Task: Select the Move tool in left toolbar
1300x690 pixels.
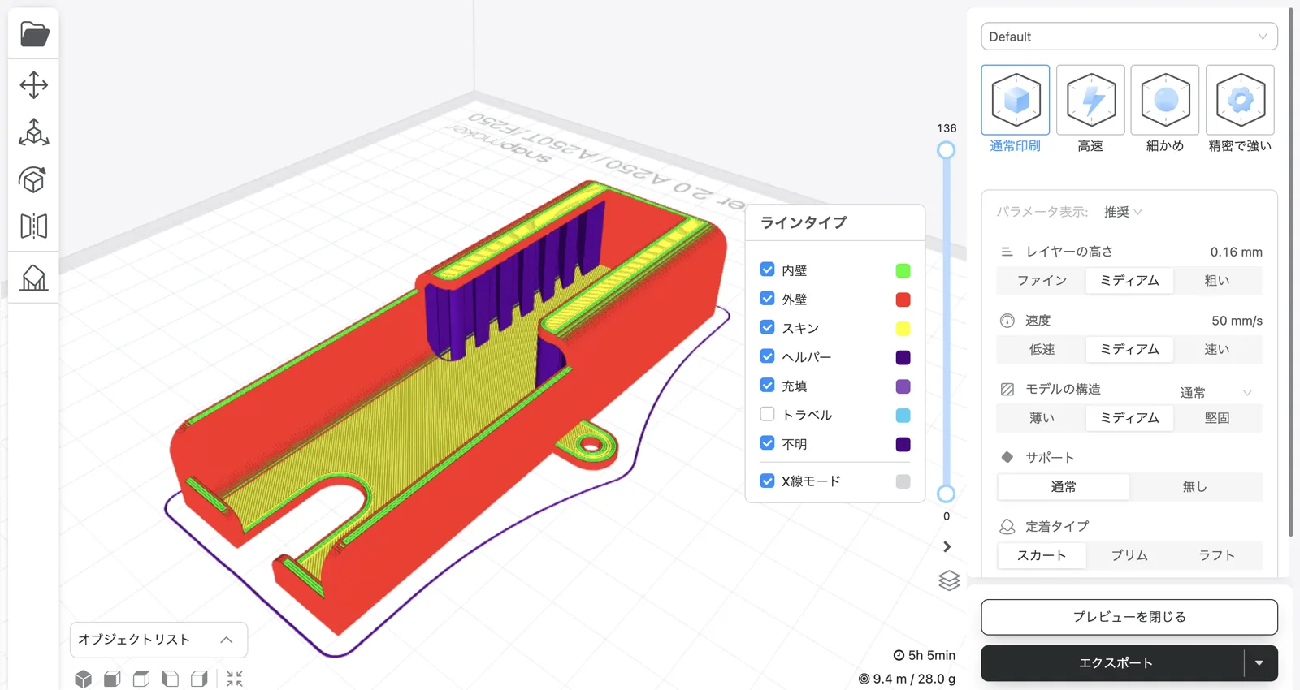Action: pyautogui.click(x=34, y=84)
